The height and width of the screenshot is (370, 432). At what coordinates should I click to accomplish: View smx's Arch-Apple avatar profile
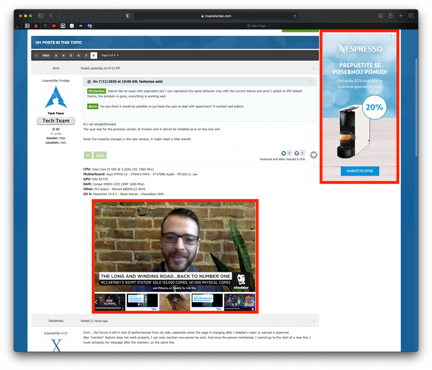coord(56,97)
